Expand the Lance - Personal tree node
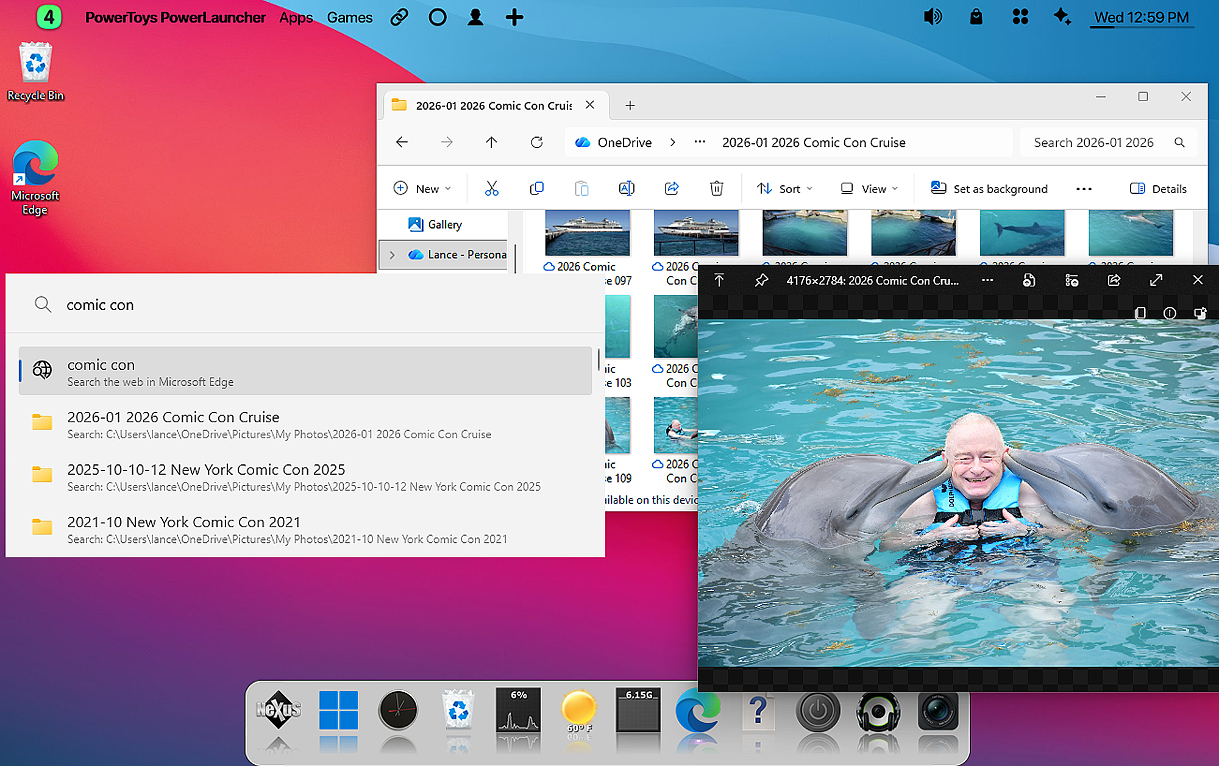1219x766 pixels. (x=392, y=255)
